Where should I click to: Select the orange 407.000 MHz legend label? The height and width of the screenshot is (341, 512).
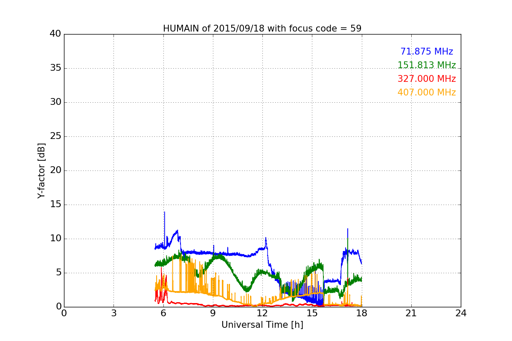click(x=427, y=92)
